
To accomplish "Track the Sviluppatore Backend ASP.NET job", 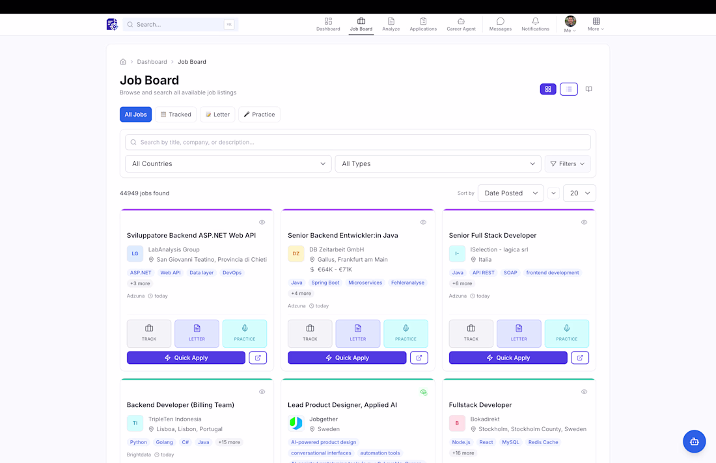I will pos(149,333).
